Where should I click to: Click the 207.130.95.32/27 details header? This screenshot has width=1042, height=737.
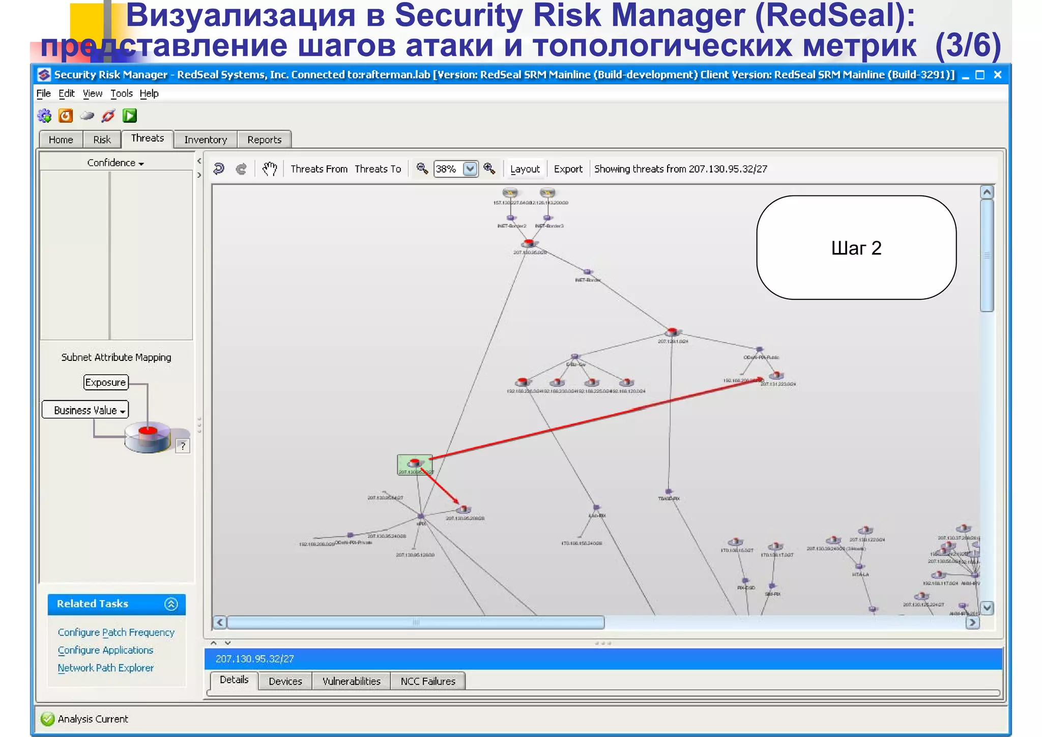tap(603, 659)
